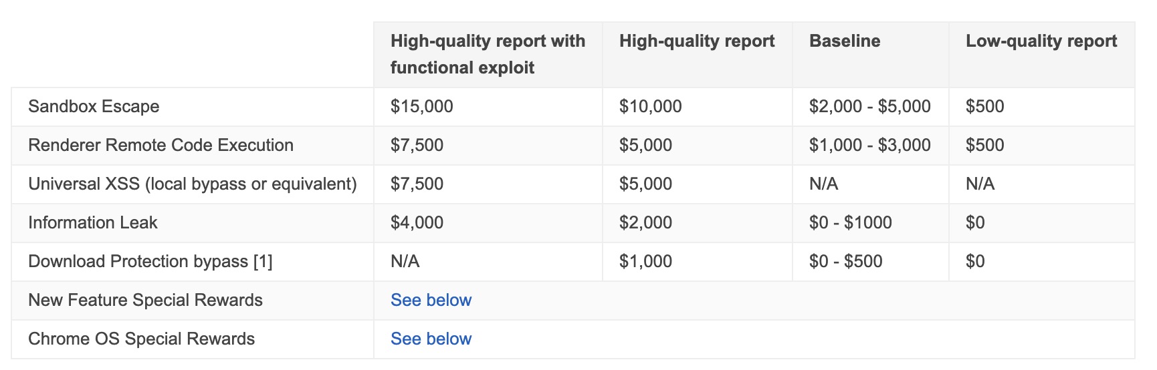Follow the Chrome OS Special Rewards 'See below' link
1157x370 pixels.
[431, 339]
